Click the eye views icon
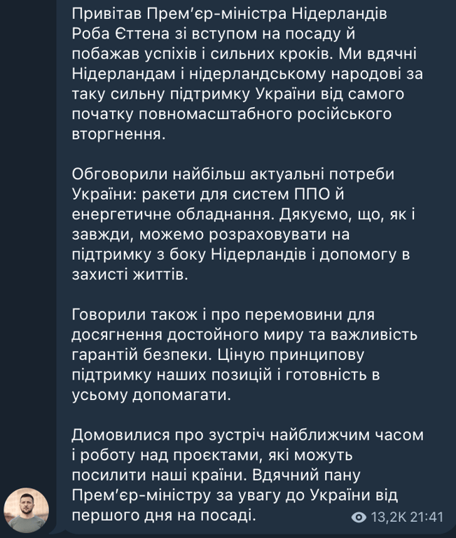Image resolution: width=456 pixels, height=538 pixels. (360, 517)
